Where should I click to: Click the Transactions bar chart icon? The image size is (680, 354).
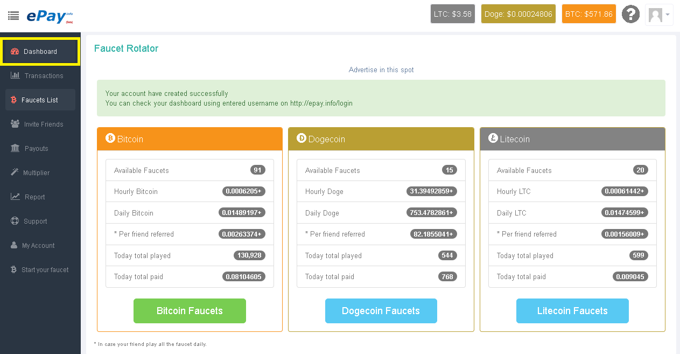click(x=15, y=76)
